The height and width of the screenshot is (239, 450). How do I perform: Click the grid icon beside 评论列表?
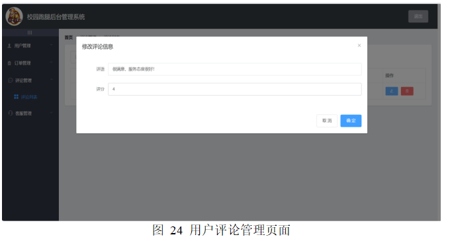(17, 97)
